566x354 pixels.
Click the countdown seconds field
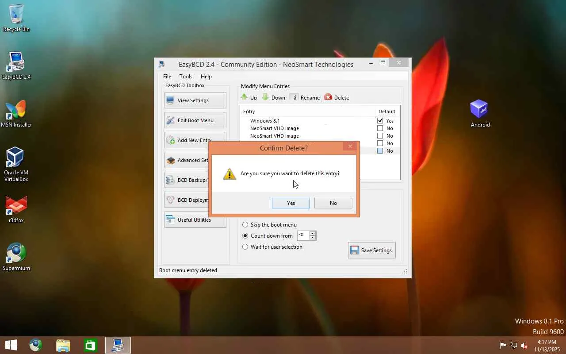click(303, 235)
